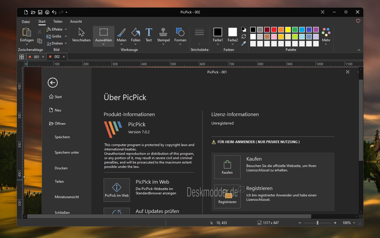Image resolution: width=380 pixels, height=238 pixels.
Task: Pick a color with the eyedropper icon
Action: 244,43
